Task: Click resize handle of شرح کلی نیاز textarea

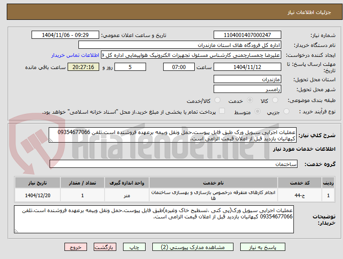Action: (x=51, y=140)
